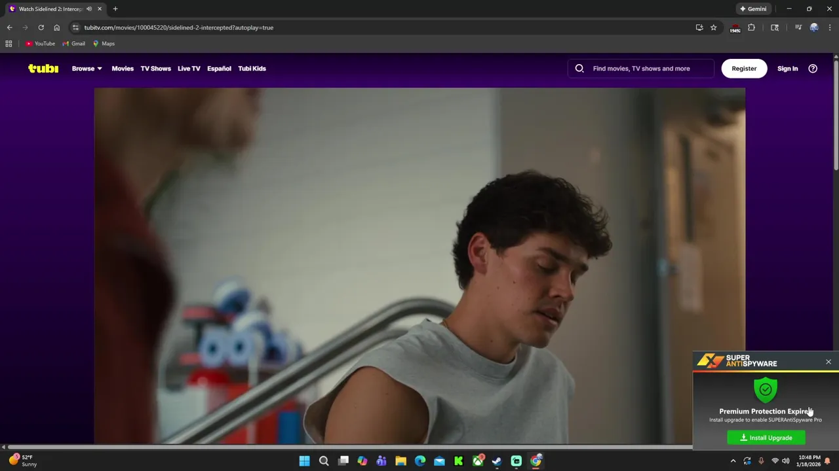839x471 pixels.
Task: Select Live TV in the navigation
Action: coord(189,68)
